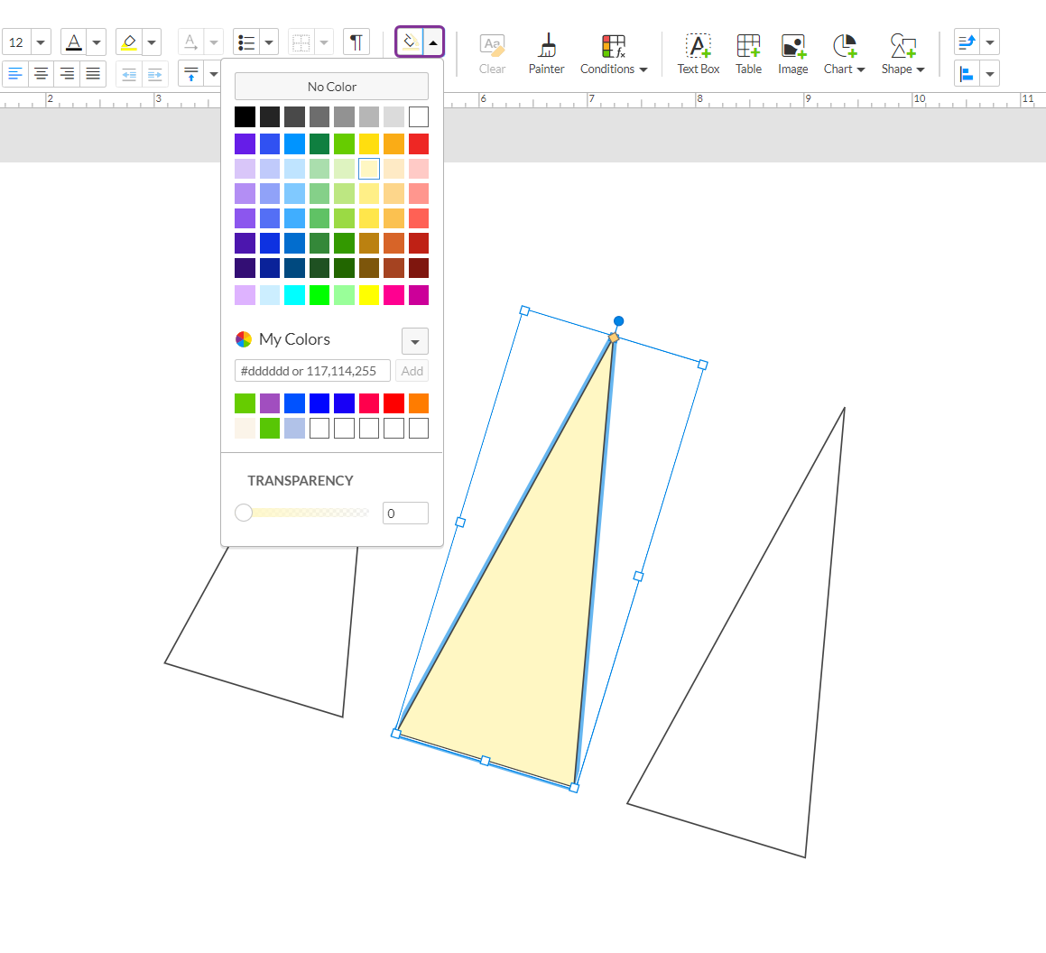Expand the My Colors dropdown

(414, 341)
